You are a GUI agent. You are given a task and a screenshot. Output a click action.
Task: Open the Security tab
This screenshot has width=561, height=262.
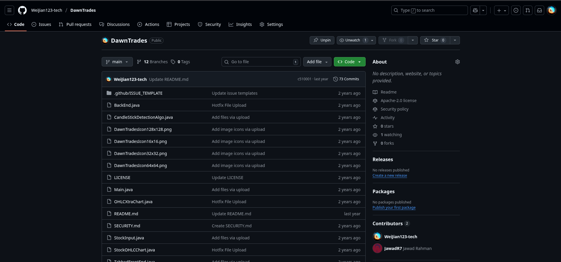click(x=209, y=24)
